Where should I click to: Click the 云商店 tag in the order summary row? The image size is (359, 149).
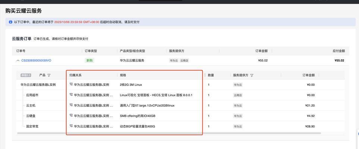pos(184,61)
